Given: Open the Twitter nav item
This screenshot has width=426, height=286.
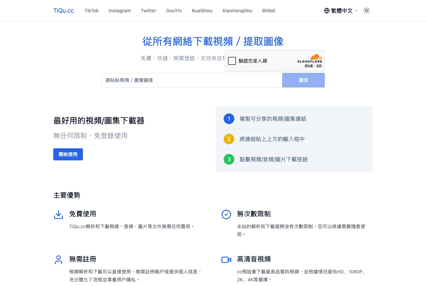Looking at the screenshot, I should pyautogui.click(x=148, y=11).
